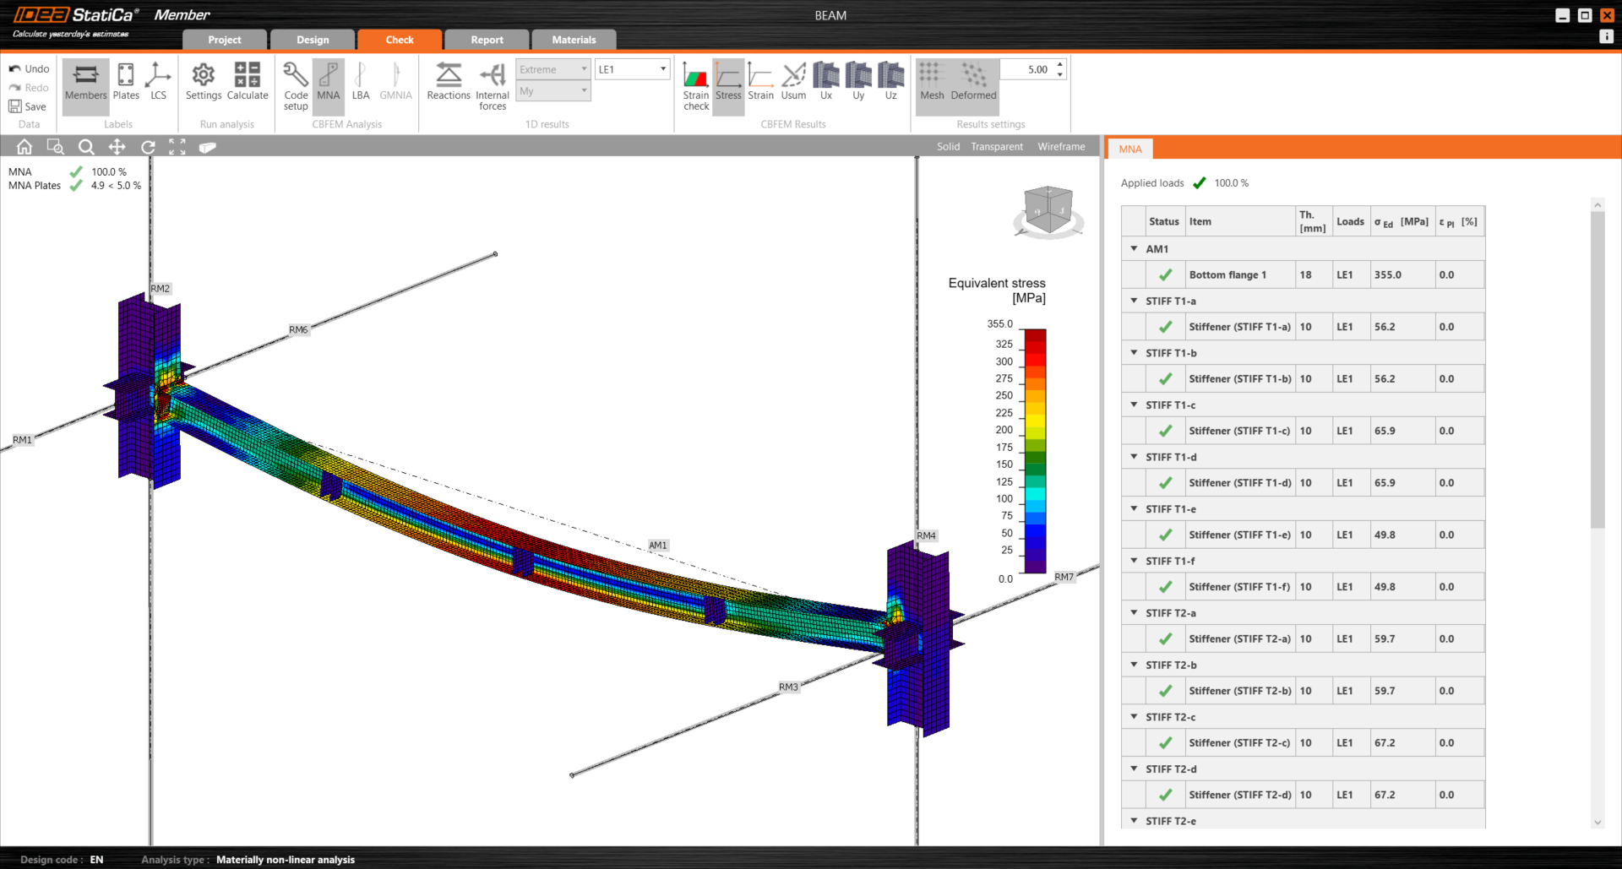The height and width of the screenshot is (869, 1622).
Task: Open the Strain check result view
Action: tap(696, 85)
